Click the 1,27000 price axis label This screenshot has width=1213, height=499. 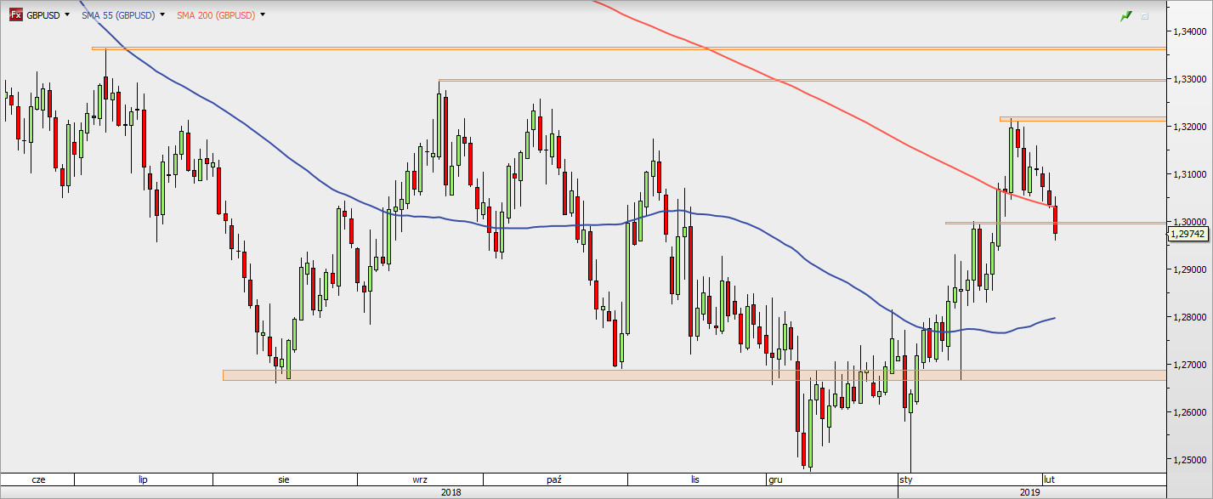(1190, 365)
